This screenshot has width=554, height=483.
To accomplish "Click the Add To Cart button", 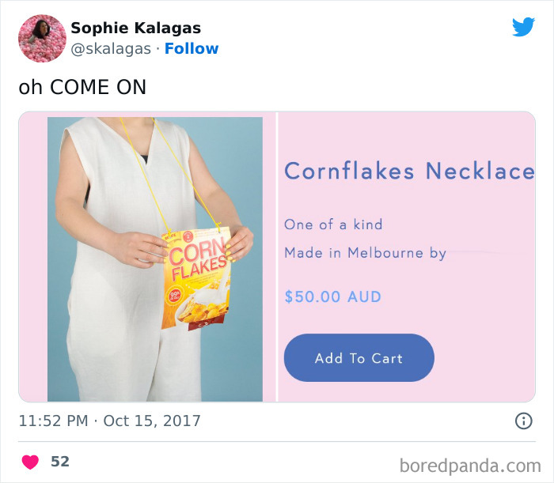I will [359, 358].
